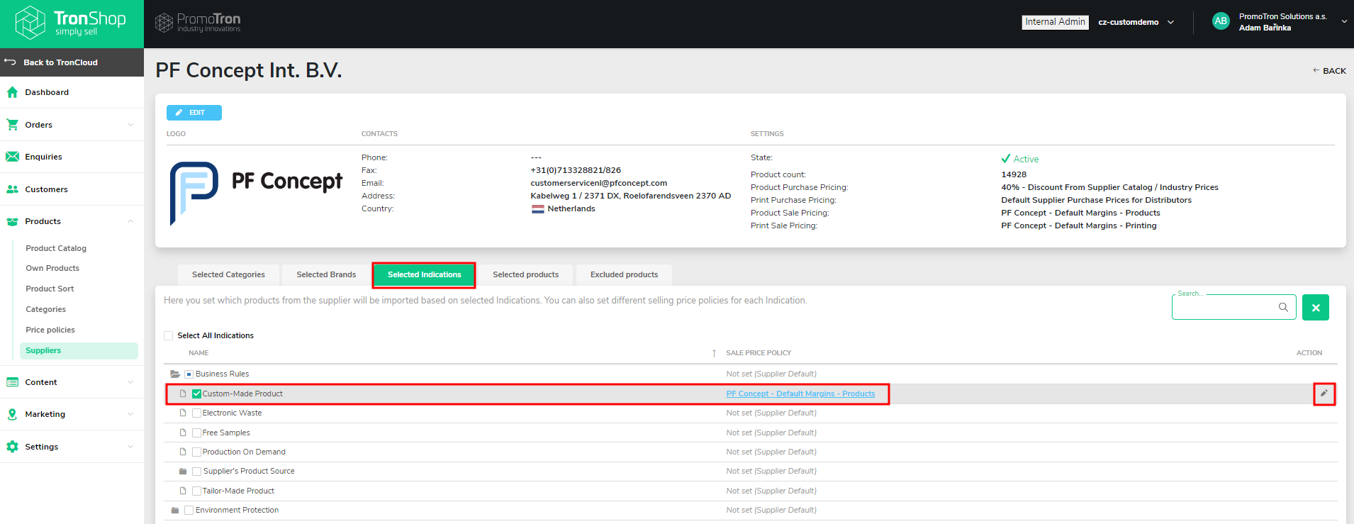
Task: Expand the Content menu chevron
Action: pyautogui.click(x=130, y=382)
